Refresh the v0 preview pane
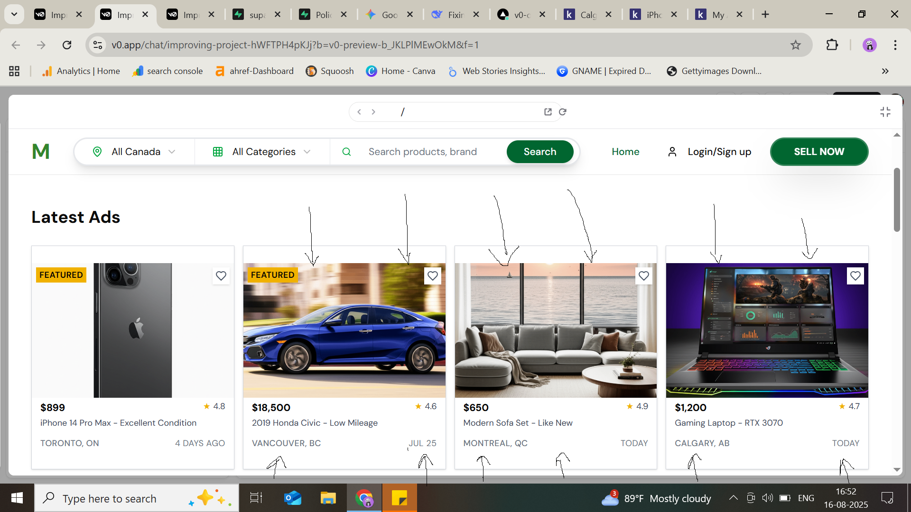This screenshot has width=911, height=512. [563, 111]
